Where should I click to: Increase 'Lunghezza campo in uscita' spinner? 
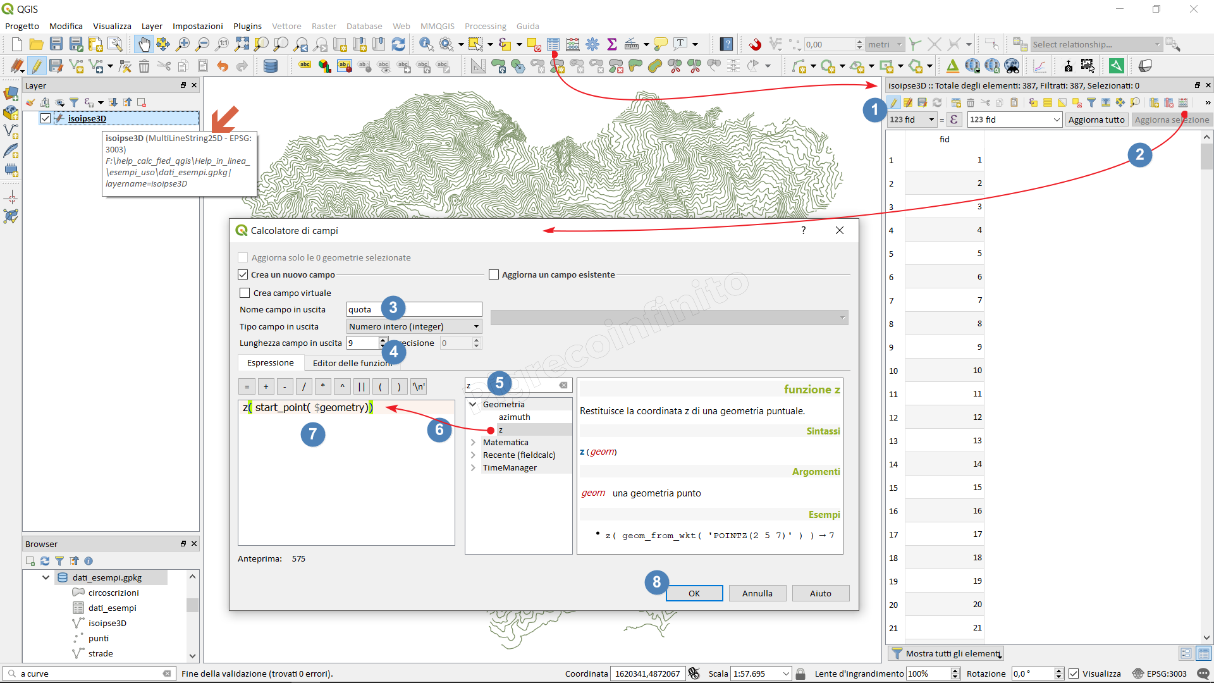(383, 340)
